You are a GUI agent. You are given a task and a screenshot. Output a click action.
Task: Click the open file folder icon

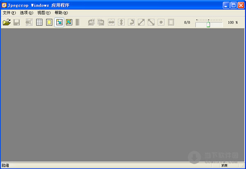tap(7, 23)
